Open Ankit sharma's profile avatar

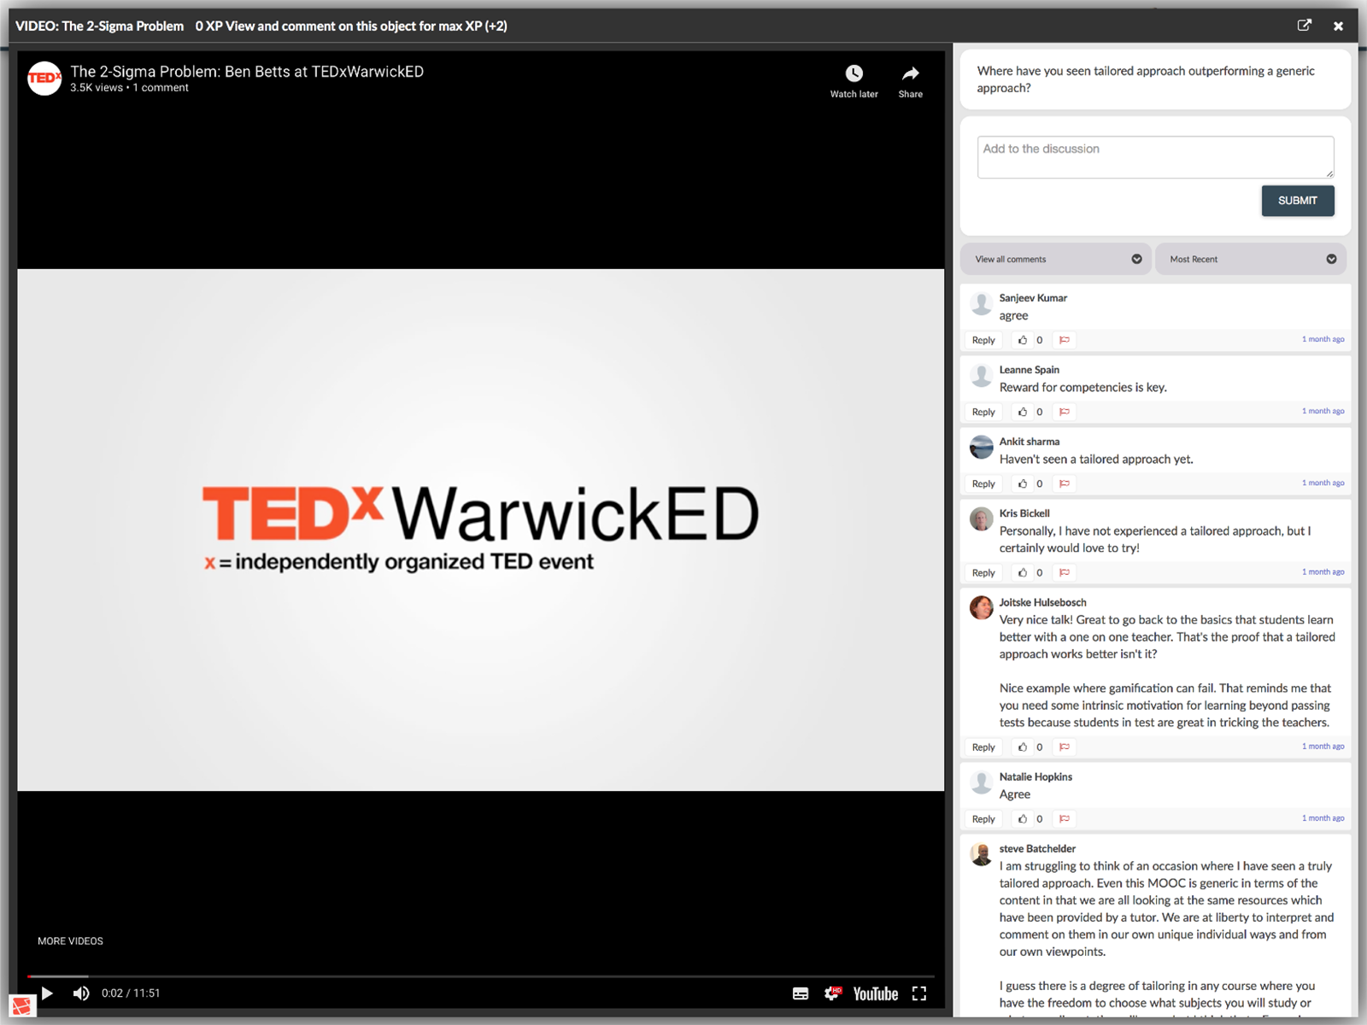click(982, 447)
